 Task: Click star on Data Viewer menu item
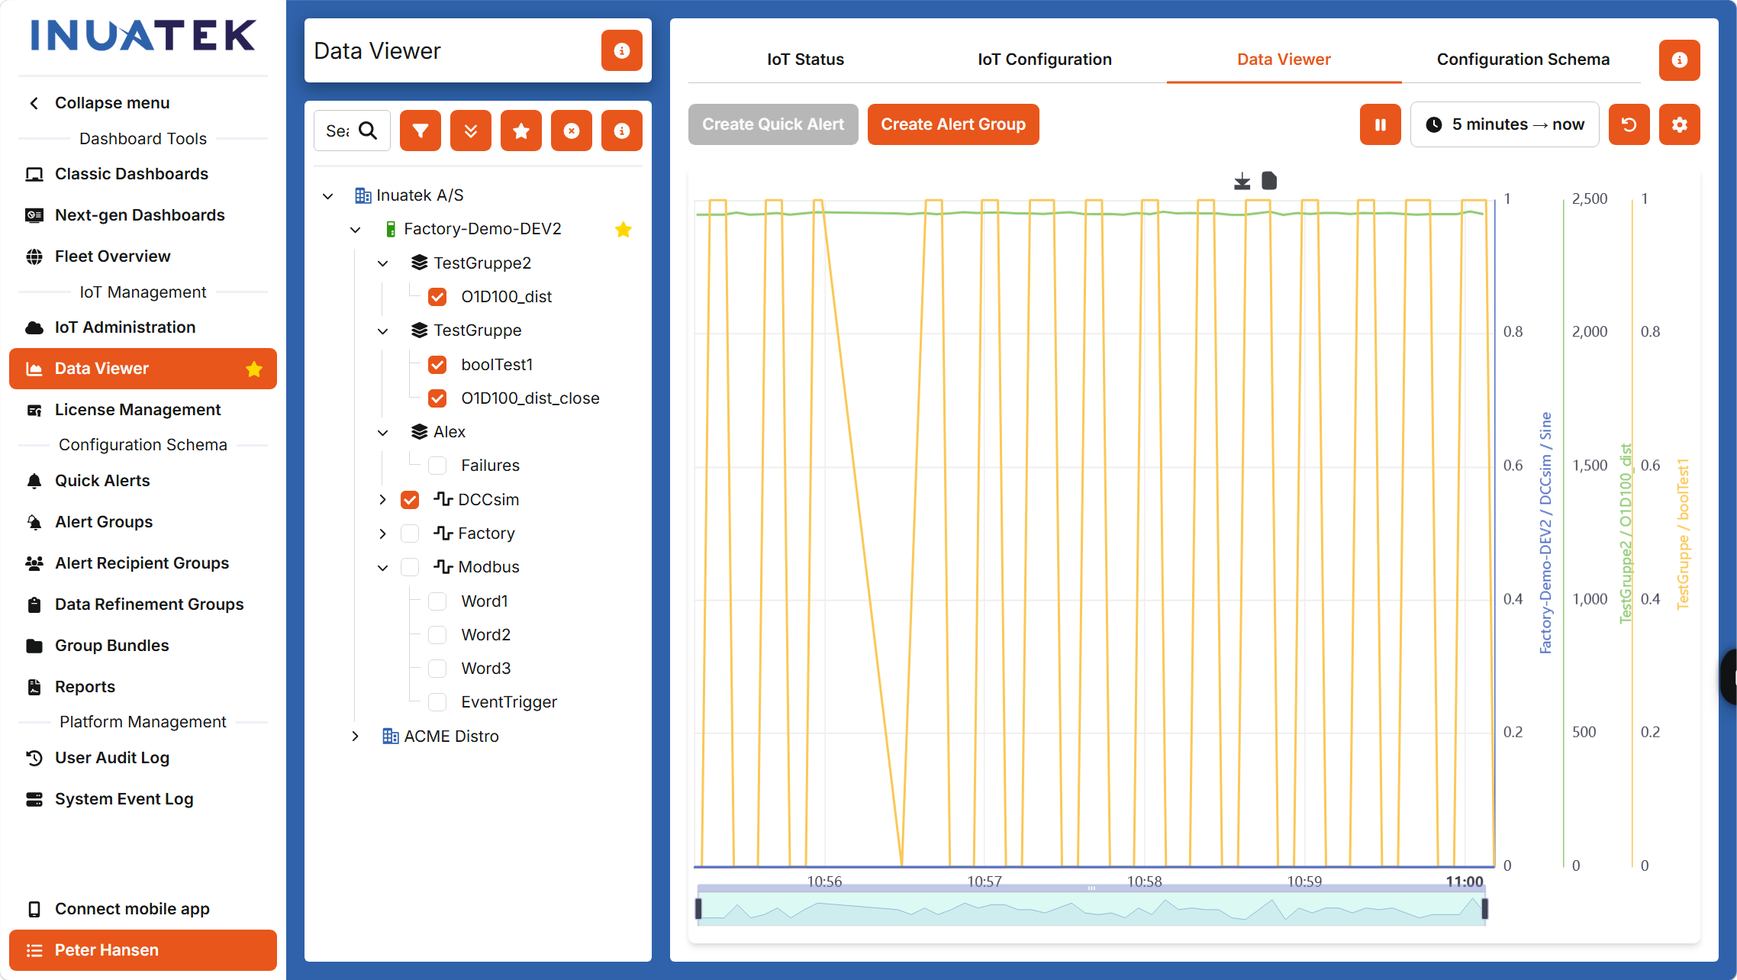point(254,369)
